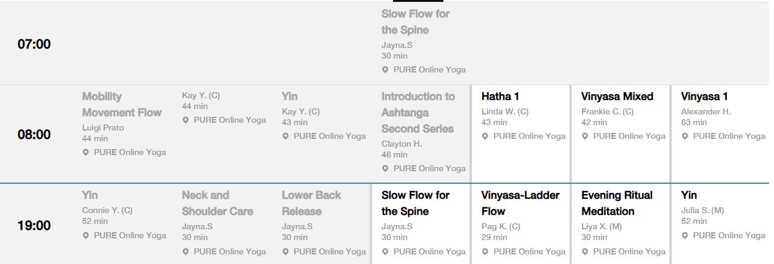Open the Hatha 1 class by Linda W.
774x264 pixels.
click(500, 96)
